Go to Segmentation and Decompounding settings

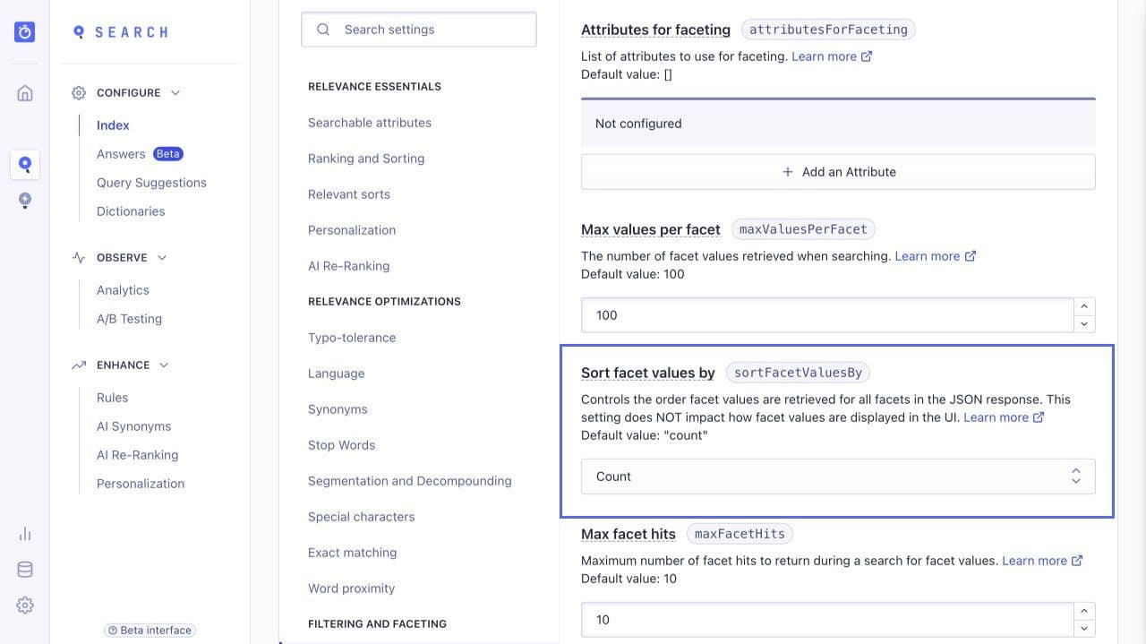tap(410, 481)
